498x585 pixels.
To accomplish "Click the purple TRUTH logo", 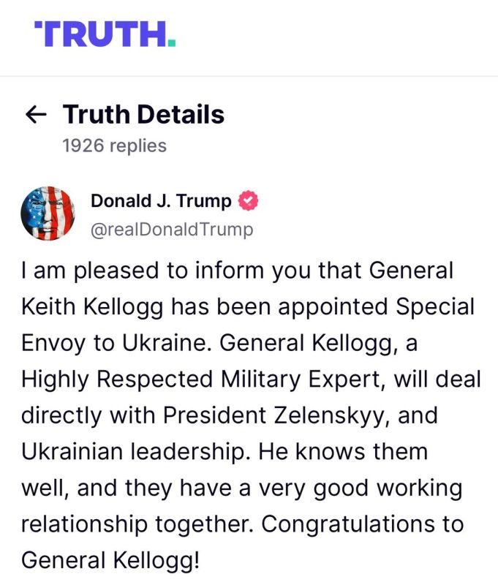I will [x=105, y=34].
